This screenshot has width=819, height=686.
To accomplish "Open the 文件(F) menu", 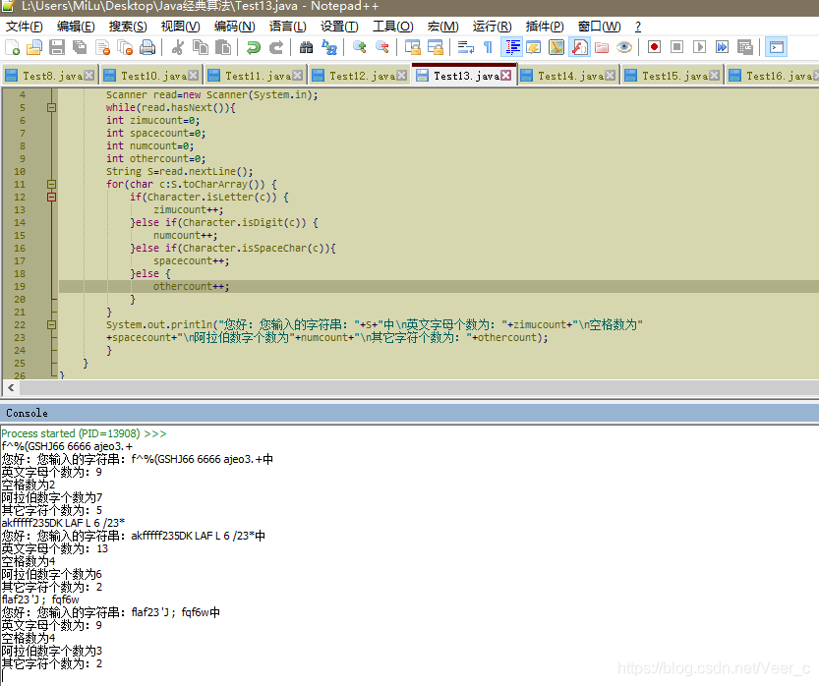I will click(x=24, y=27).
